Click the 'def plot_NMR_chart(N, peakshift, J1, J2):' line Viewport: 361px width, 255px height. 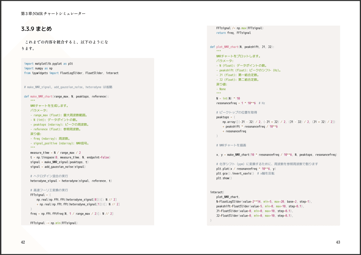(x=242, y=47)
